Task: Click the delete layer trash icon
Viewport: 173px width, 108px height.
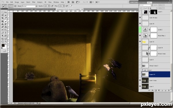Action: pos(169,90)
